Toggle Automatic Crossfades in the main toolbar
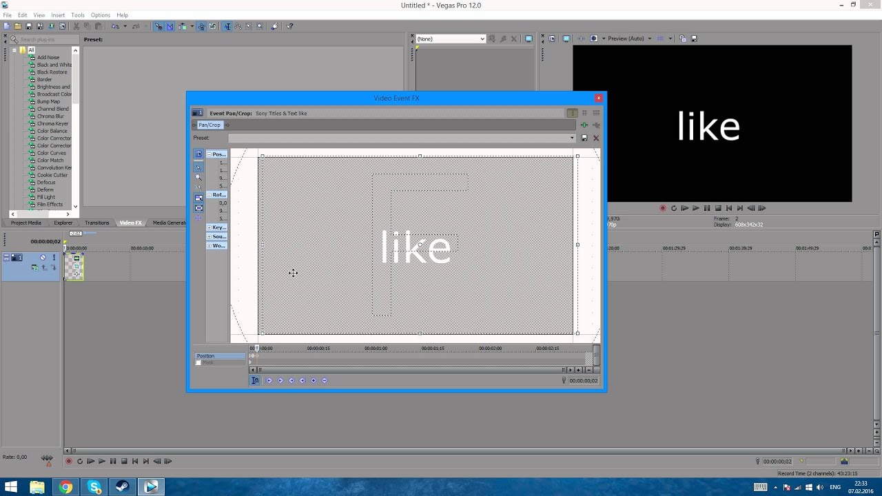Screen dimensions: 882x496 click(x=170, y=26)
